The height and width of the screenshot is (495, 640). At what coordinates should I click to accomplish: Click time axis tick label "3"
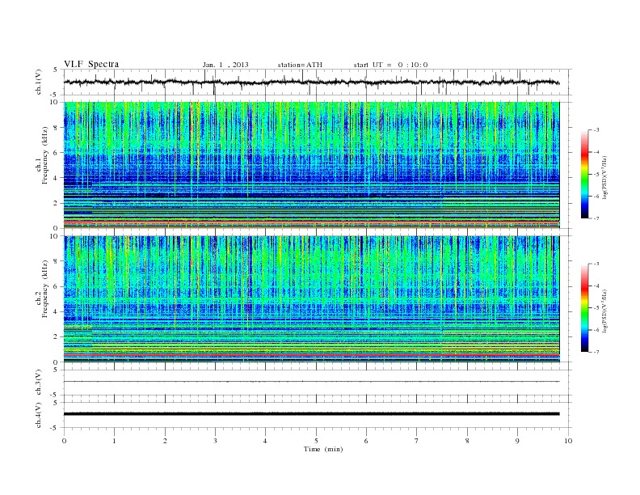[215, 441]
